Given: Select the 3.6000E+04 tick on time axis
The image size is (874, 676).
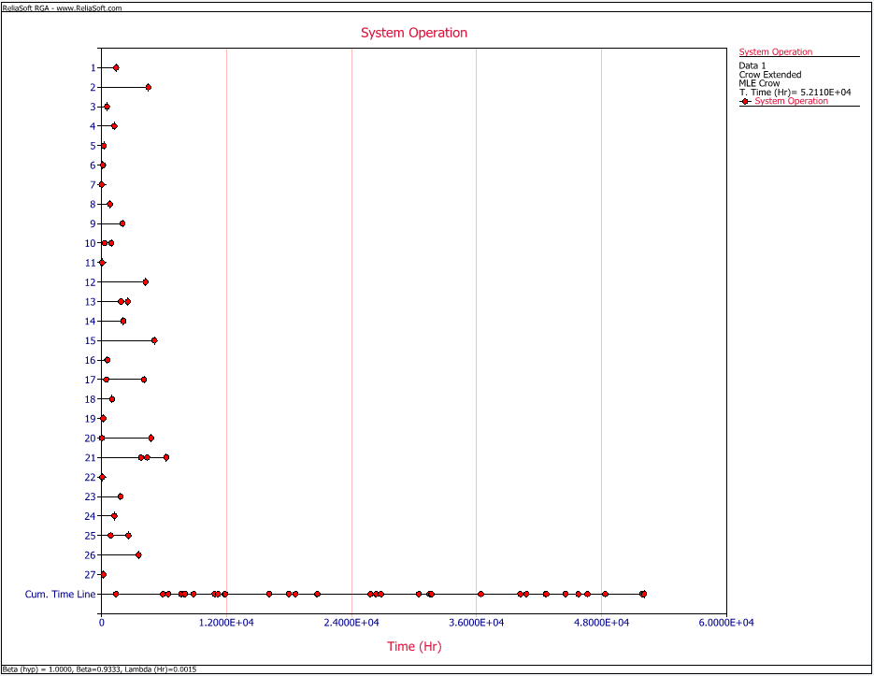Looking at the screenshot, I should pos(476,622).
